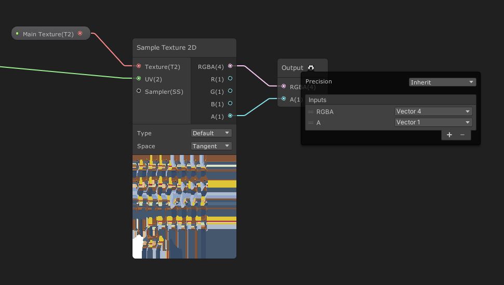Select the Main Texture(T2) property node
This screenshot has height=285, width=504.
(x=48, y=34)
